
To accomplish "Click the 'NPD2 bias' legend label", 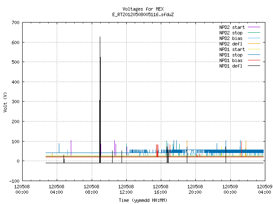I will [x=231, y=38].
